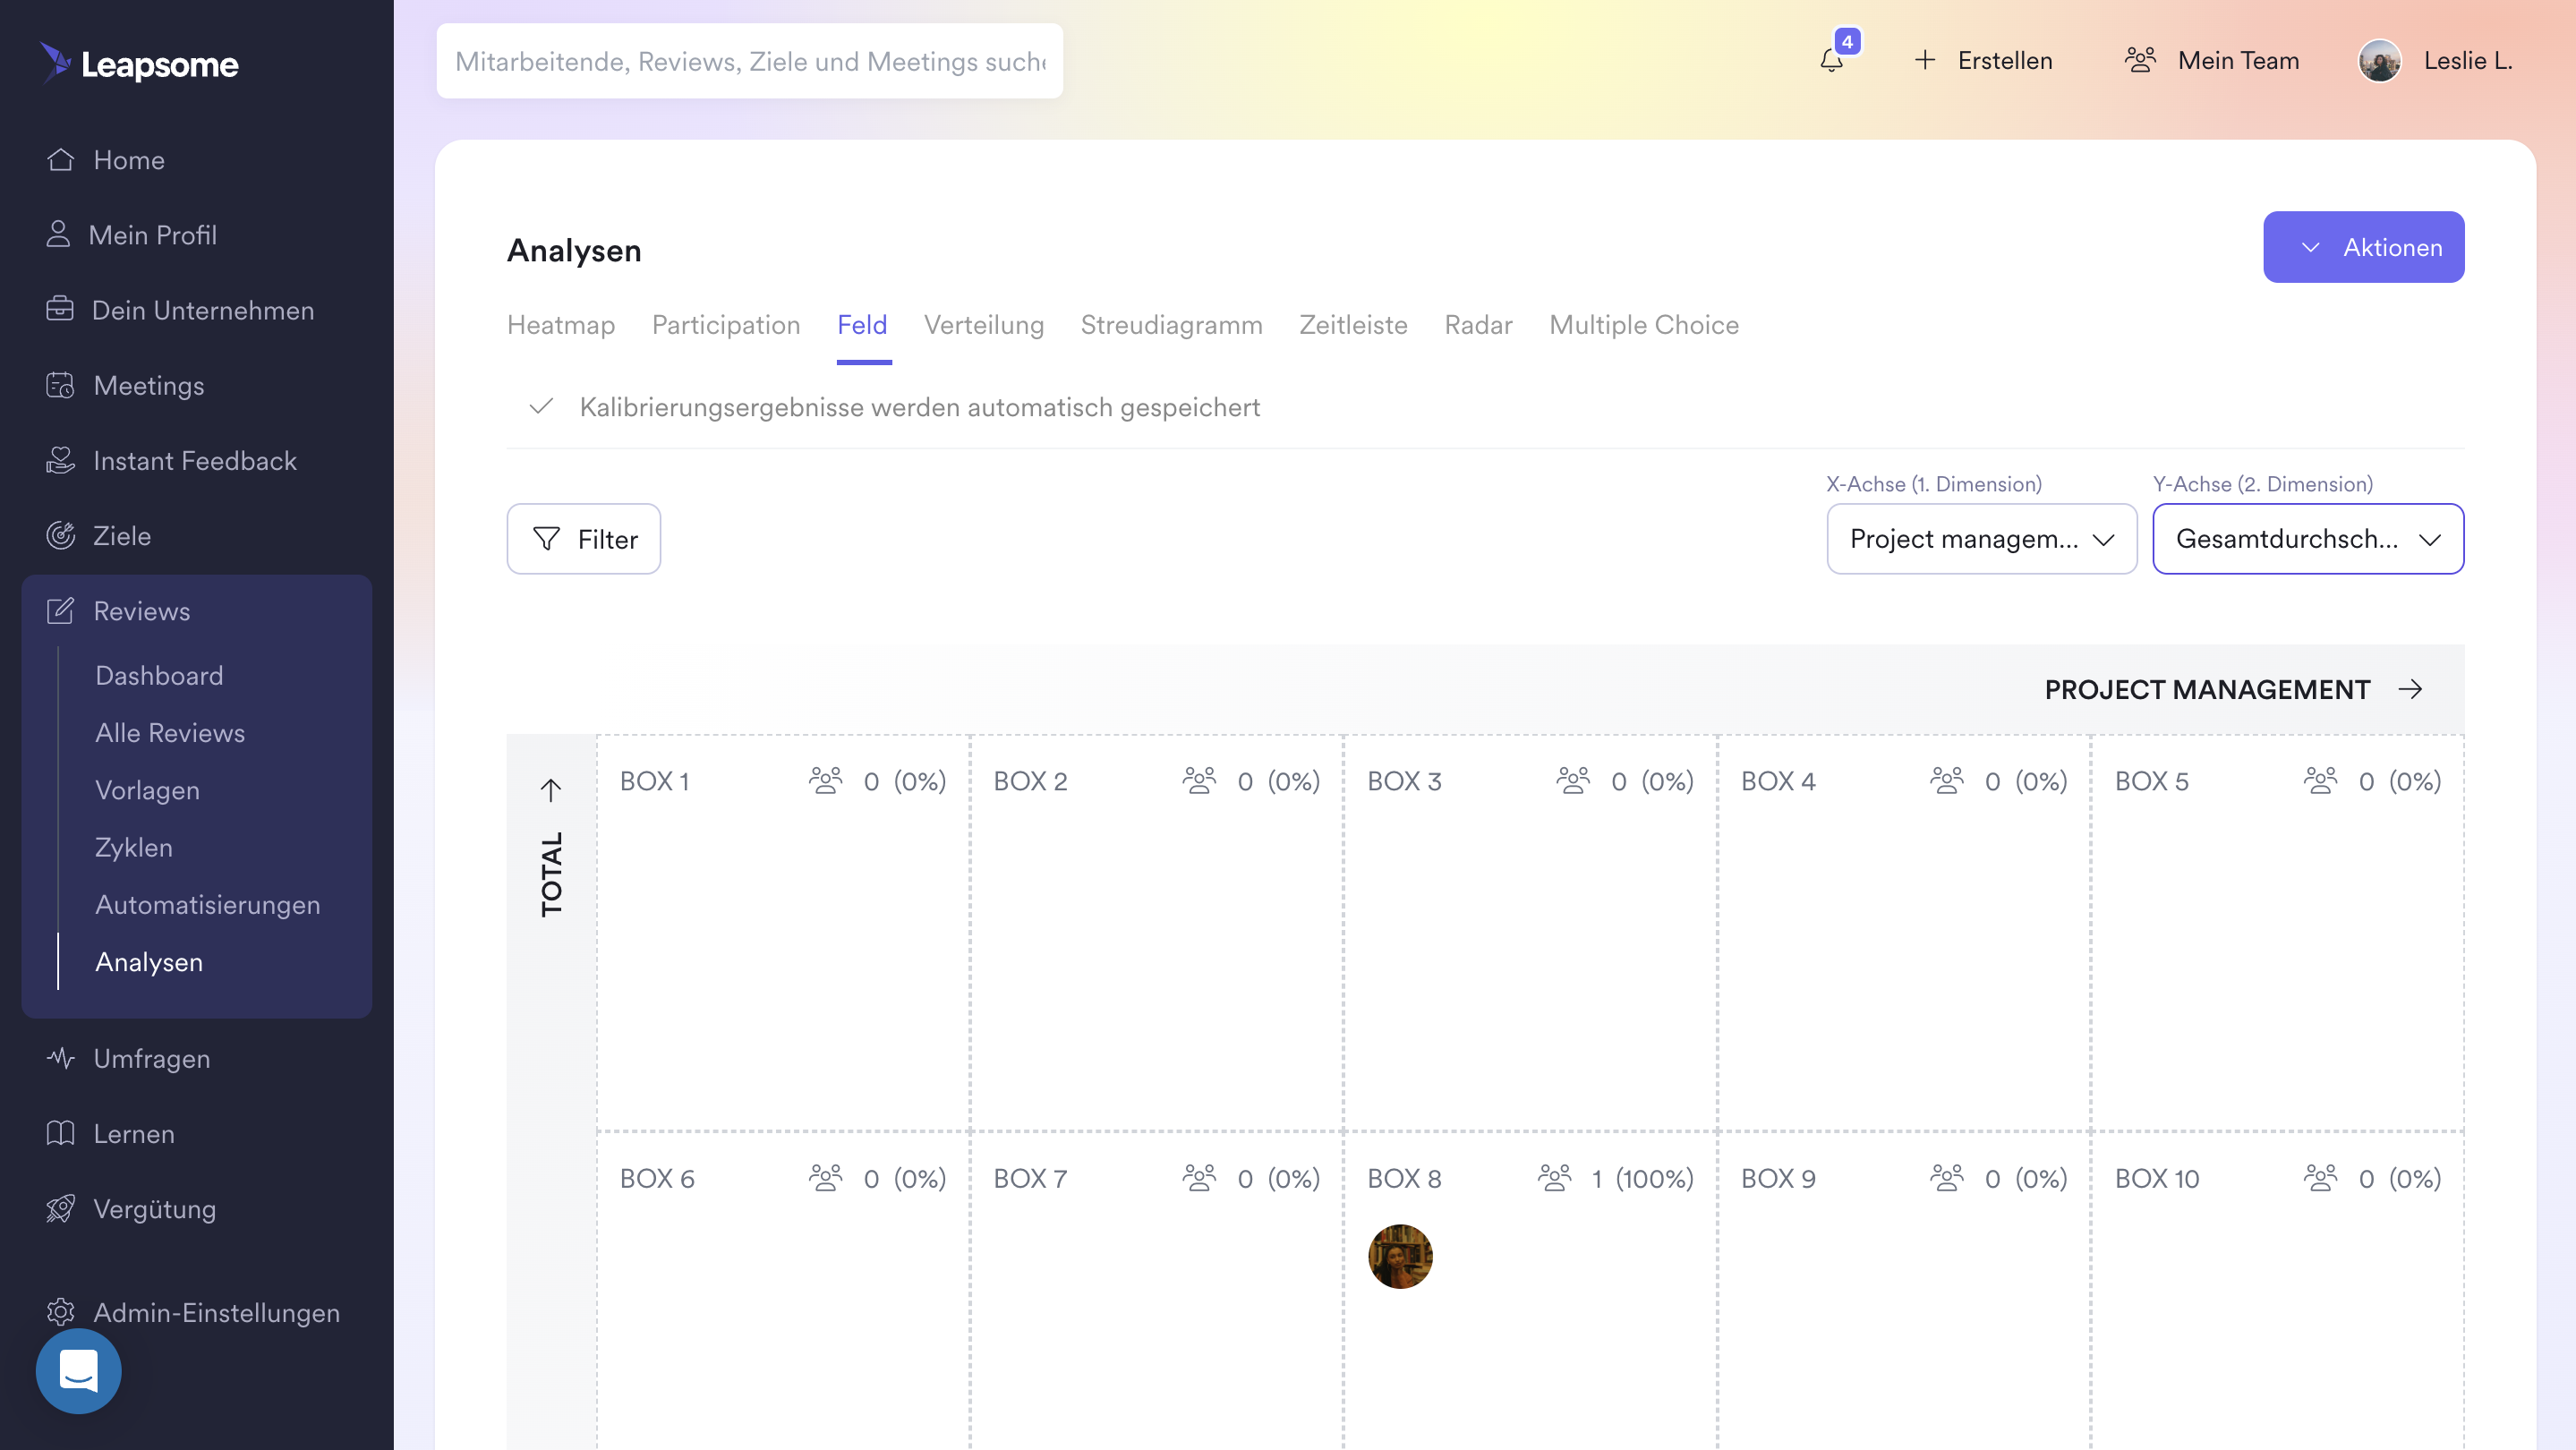Click the plus icon beside Erstellen
Image resolution: width=2576 pixels, height=1450 pixels.
(x=1924, y=61)
